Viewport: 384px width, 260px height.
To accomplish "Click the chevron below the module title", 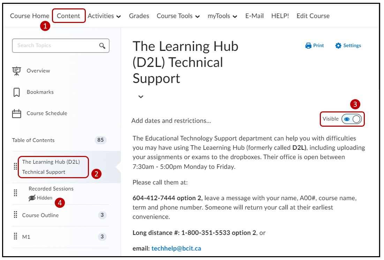I will [x=141, y=97].
